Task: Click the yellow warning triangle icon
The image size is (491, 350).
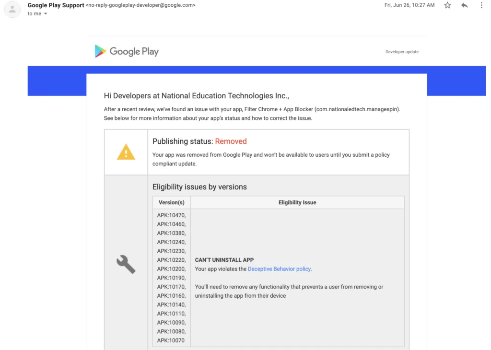Action: (x=126, y=152)
